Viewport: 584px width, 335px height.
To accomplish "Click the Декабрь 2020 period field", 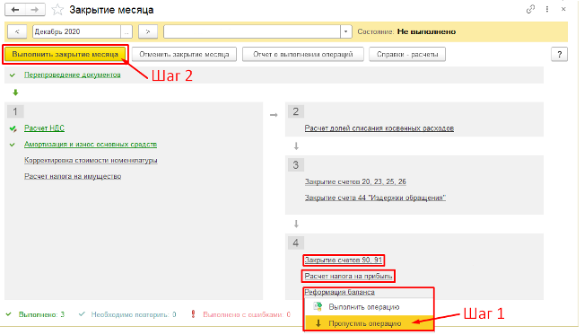I will tap(77, 31).
